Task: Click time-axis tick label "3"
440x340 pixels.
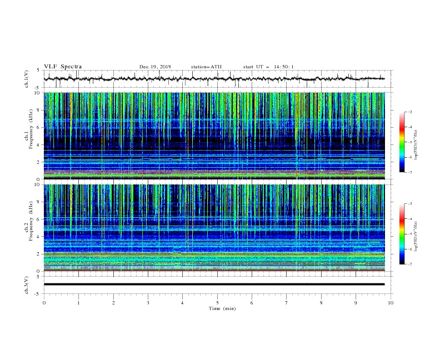Action: (x=148, y=303)
